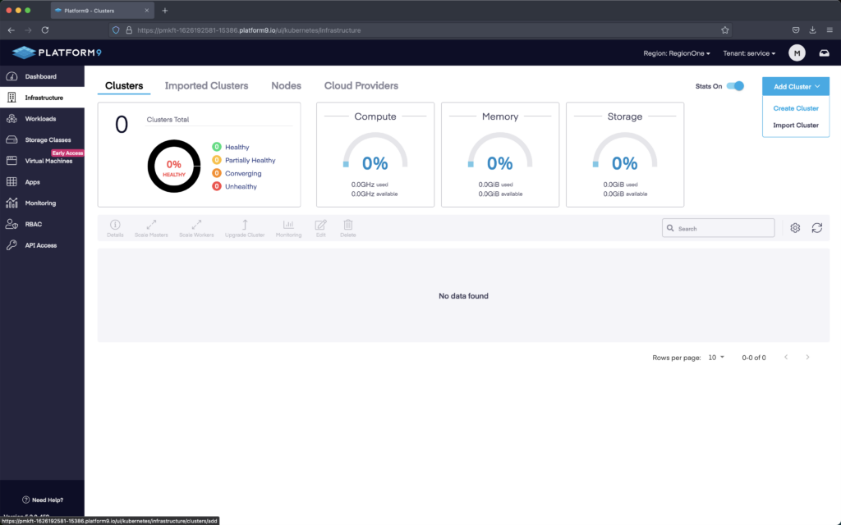Refresh the clusters table

[x=817, y=228]
